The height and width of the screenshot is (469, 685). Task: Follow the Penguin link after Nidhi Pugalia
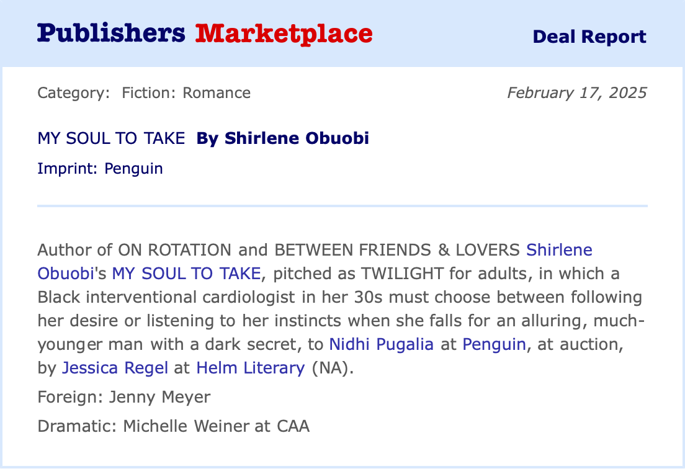click(x=494, y=344)
